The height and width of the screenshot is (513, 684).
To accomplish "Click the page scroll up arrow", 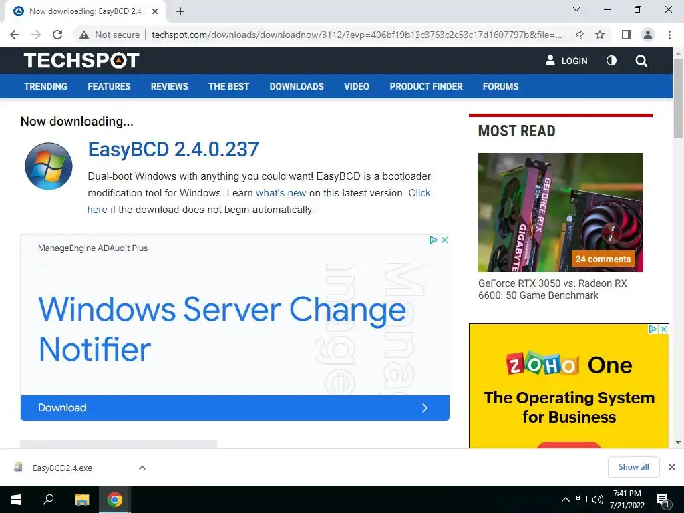I will (678, 53).
